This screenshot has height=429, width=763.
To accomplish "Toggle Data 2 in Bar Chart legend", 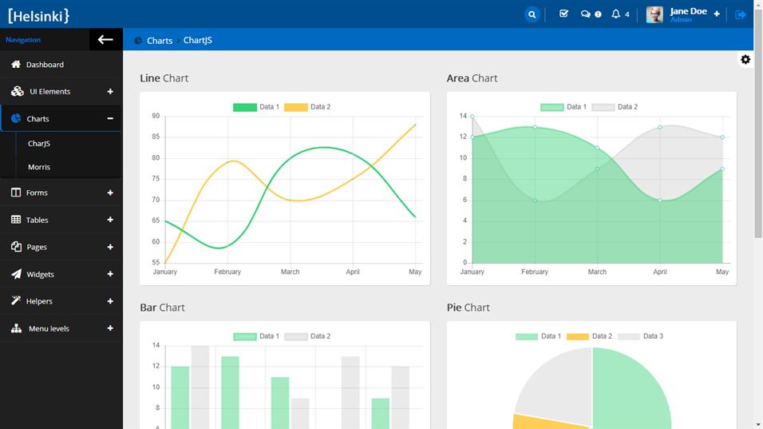I will click(x=307, y=336).
